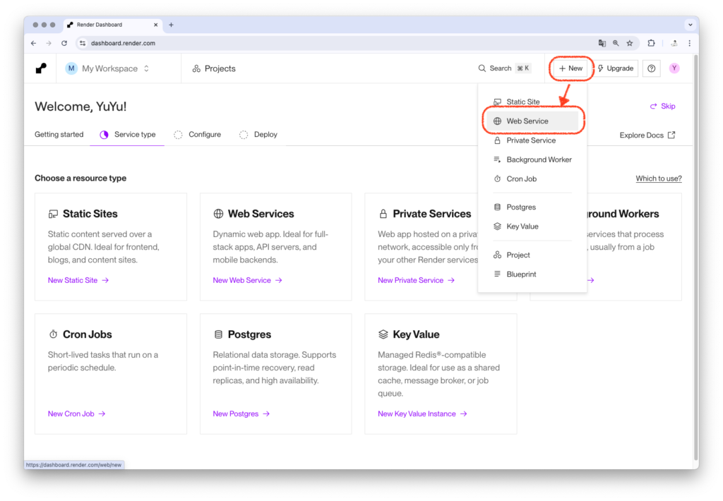
Task: Switch to Getting started step
Action: 59,135
